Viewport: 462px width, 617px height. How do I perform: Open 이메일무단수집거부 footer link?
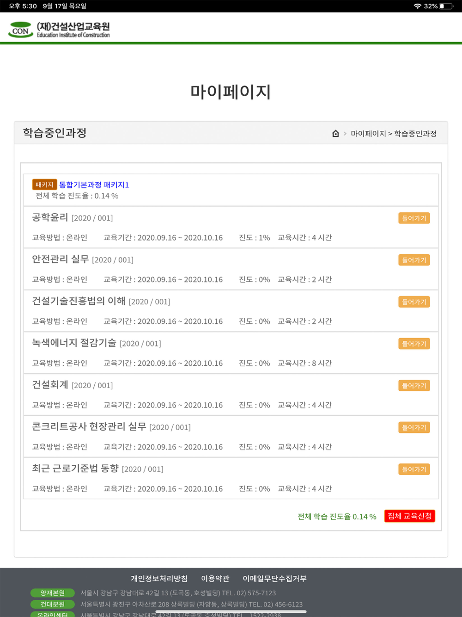(x=274, y=579)
